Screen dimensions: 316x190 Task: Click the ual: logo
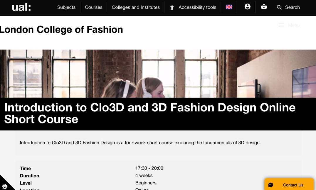click(21, 7)
